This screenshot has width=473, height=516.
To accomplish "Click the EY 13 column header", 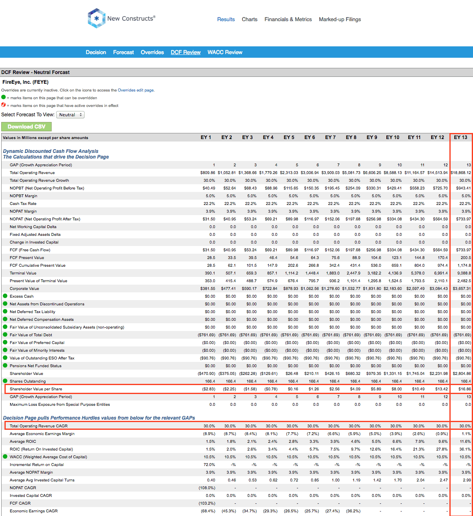I will [x=460, y=137].
